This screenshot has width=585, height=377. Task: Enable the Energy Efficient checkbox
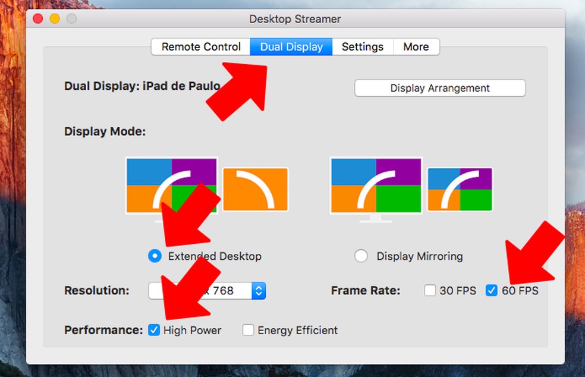point(249,330)
